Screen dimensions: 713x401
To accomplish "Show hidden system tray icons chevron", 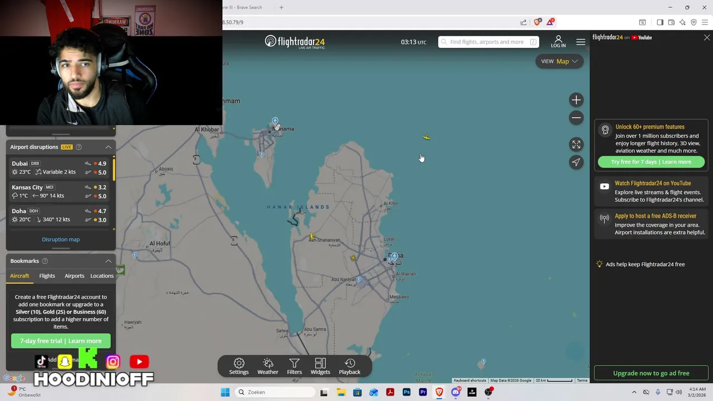I will [x=634, y=392].
